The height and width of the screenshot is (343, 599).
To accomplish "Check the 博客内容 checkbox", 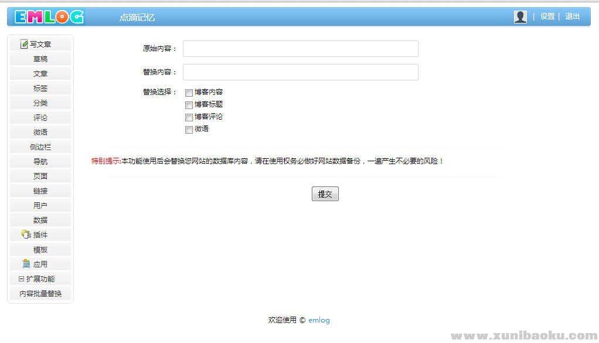I will tap(189, 93).
